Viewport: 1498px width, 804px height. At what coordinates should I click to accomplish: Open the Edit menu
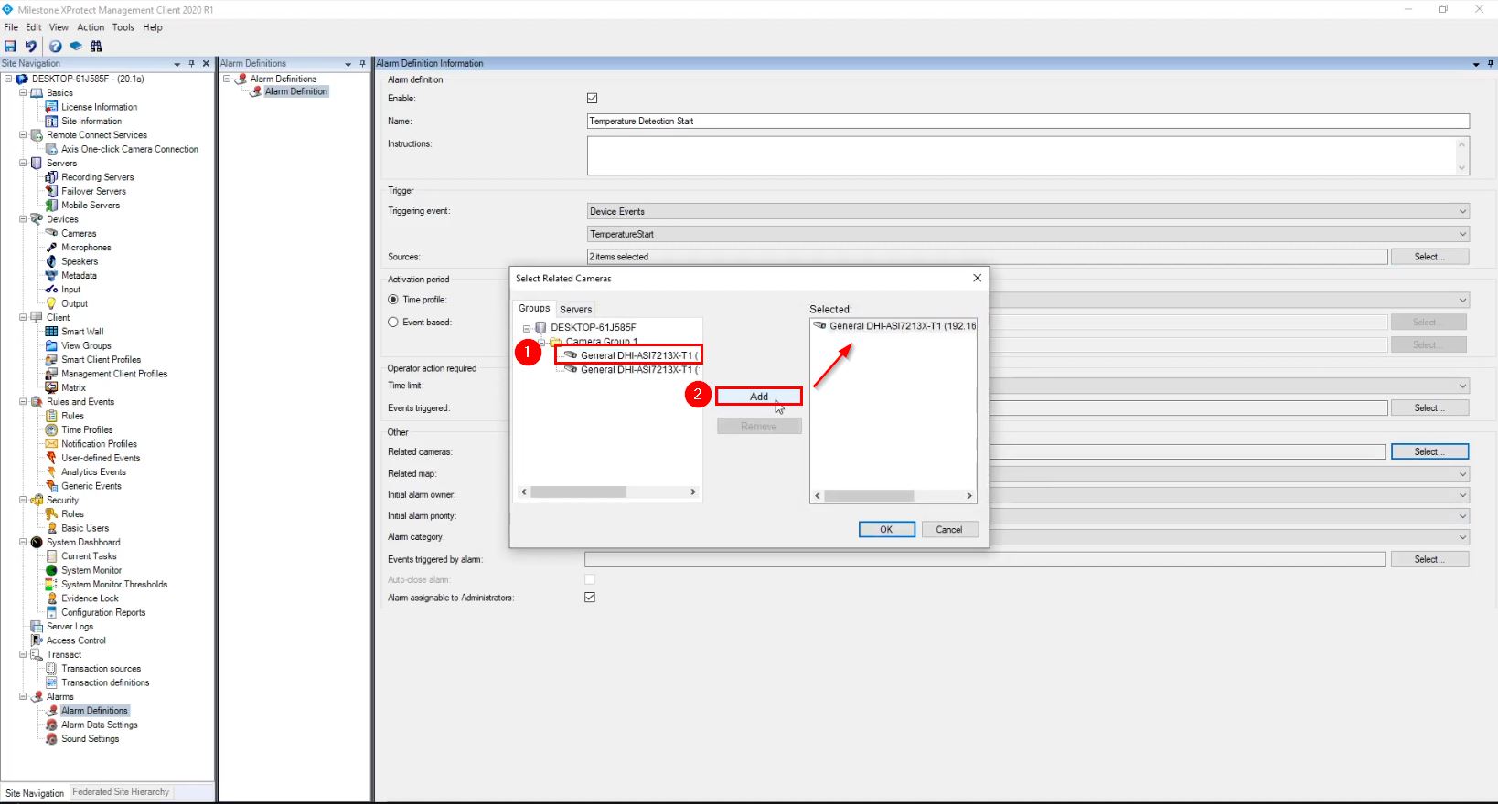34,27
